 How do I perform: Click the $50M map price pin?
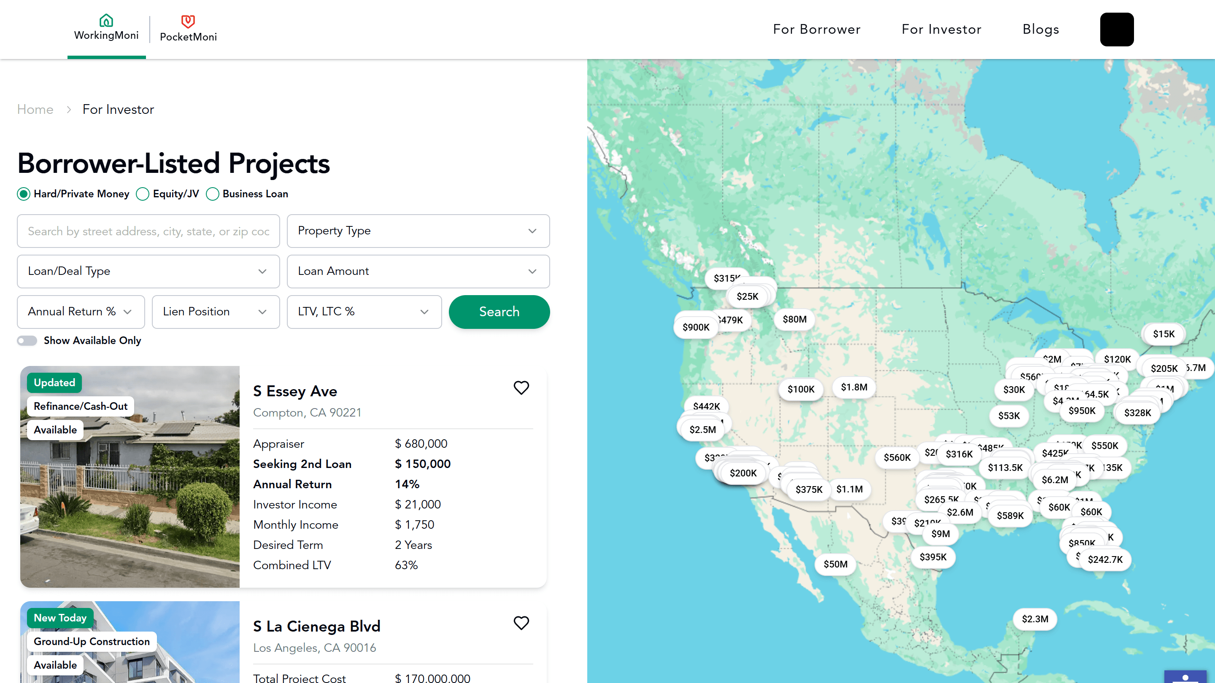835,564
